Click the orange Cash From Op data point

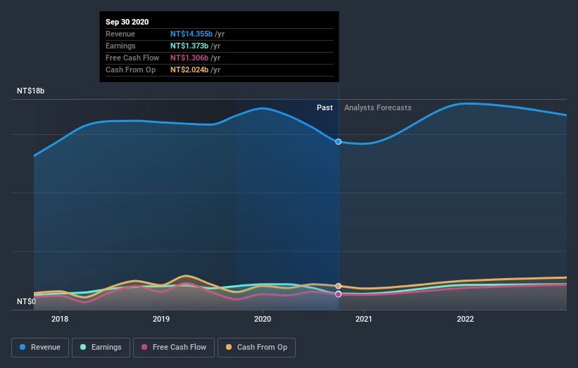point(338,286)
